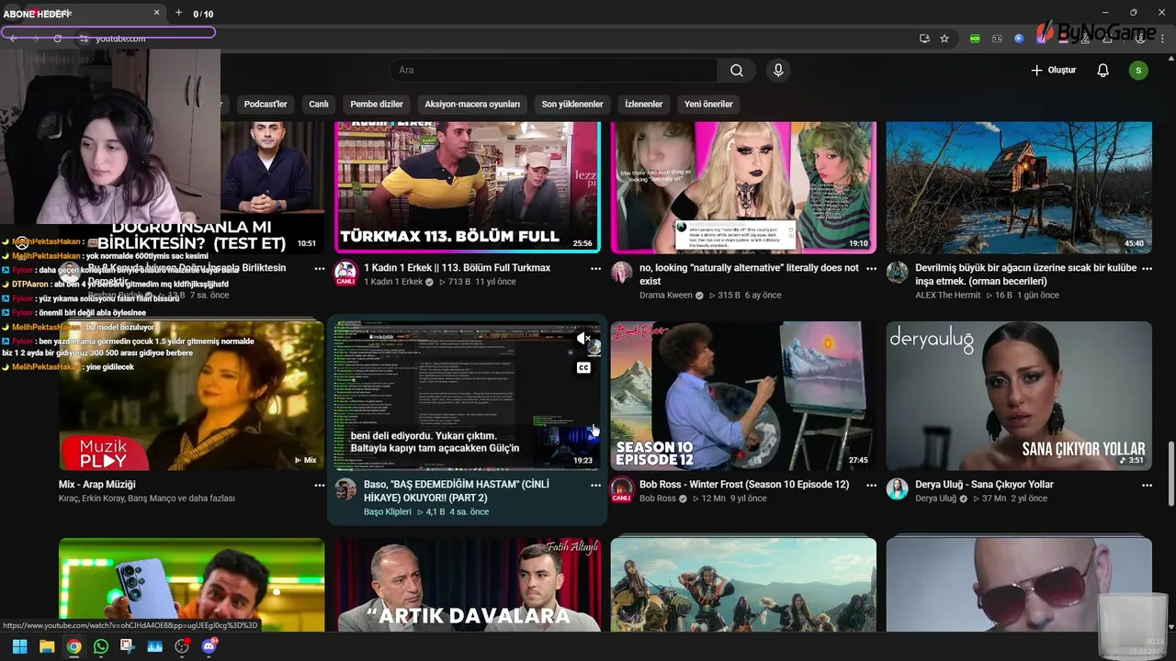Open 'Bob Ross - Winter Frost' title link
This screenshot has height=661, width=1176.
[x=744, y=485]
